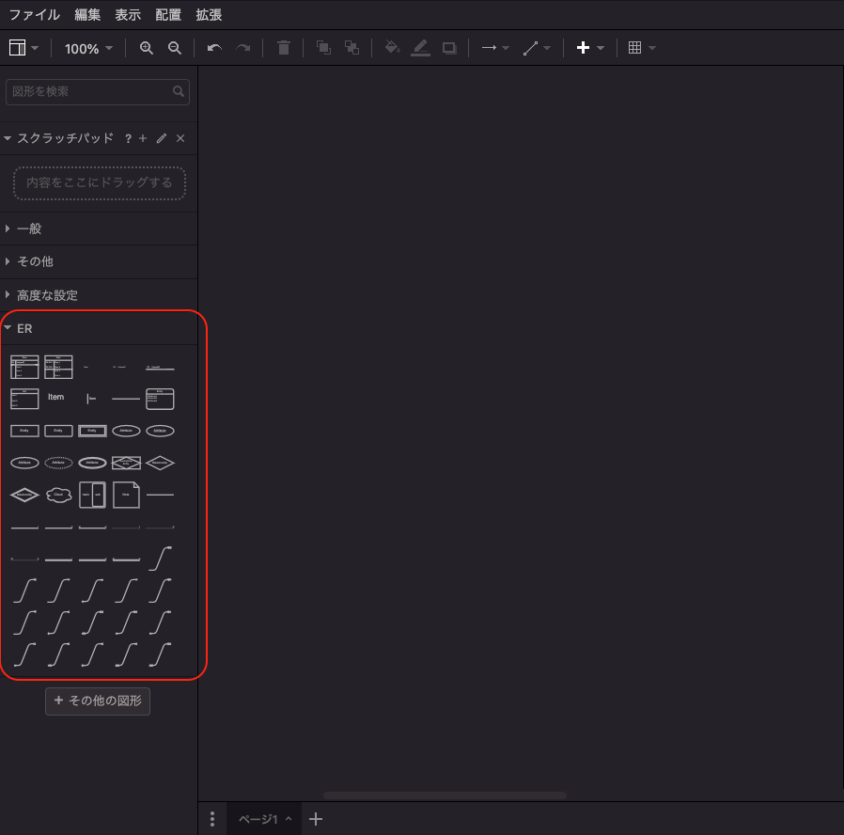The image size is (844, 835).
Task: Open the pages three-dot menu
Action: tap(212, 819)
